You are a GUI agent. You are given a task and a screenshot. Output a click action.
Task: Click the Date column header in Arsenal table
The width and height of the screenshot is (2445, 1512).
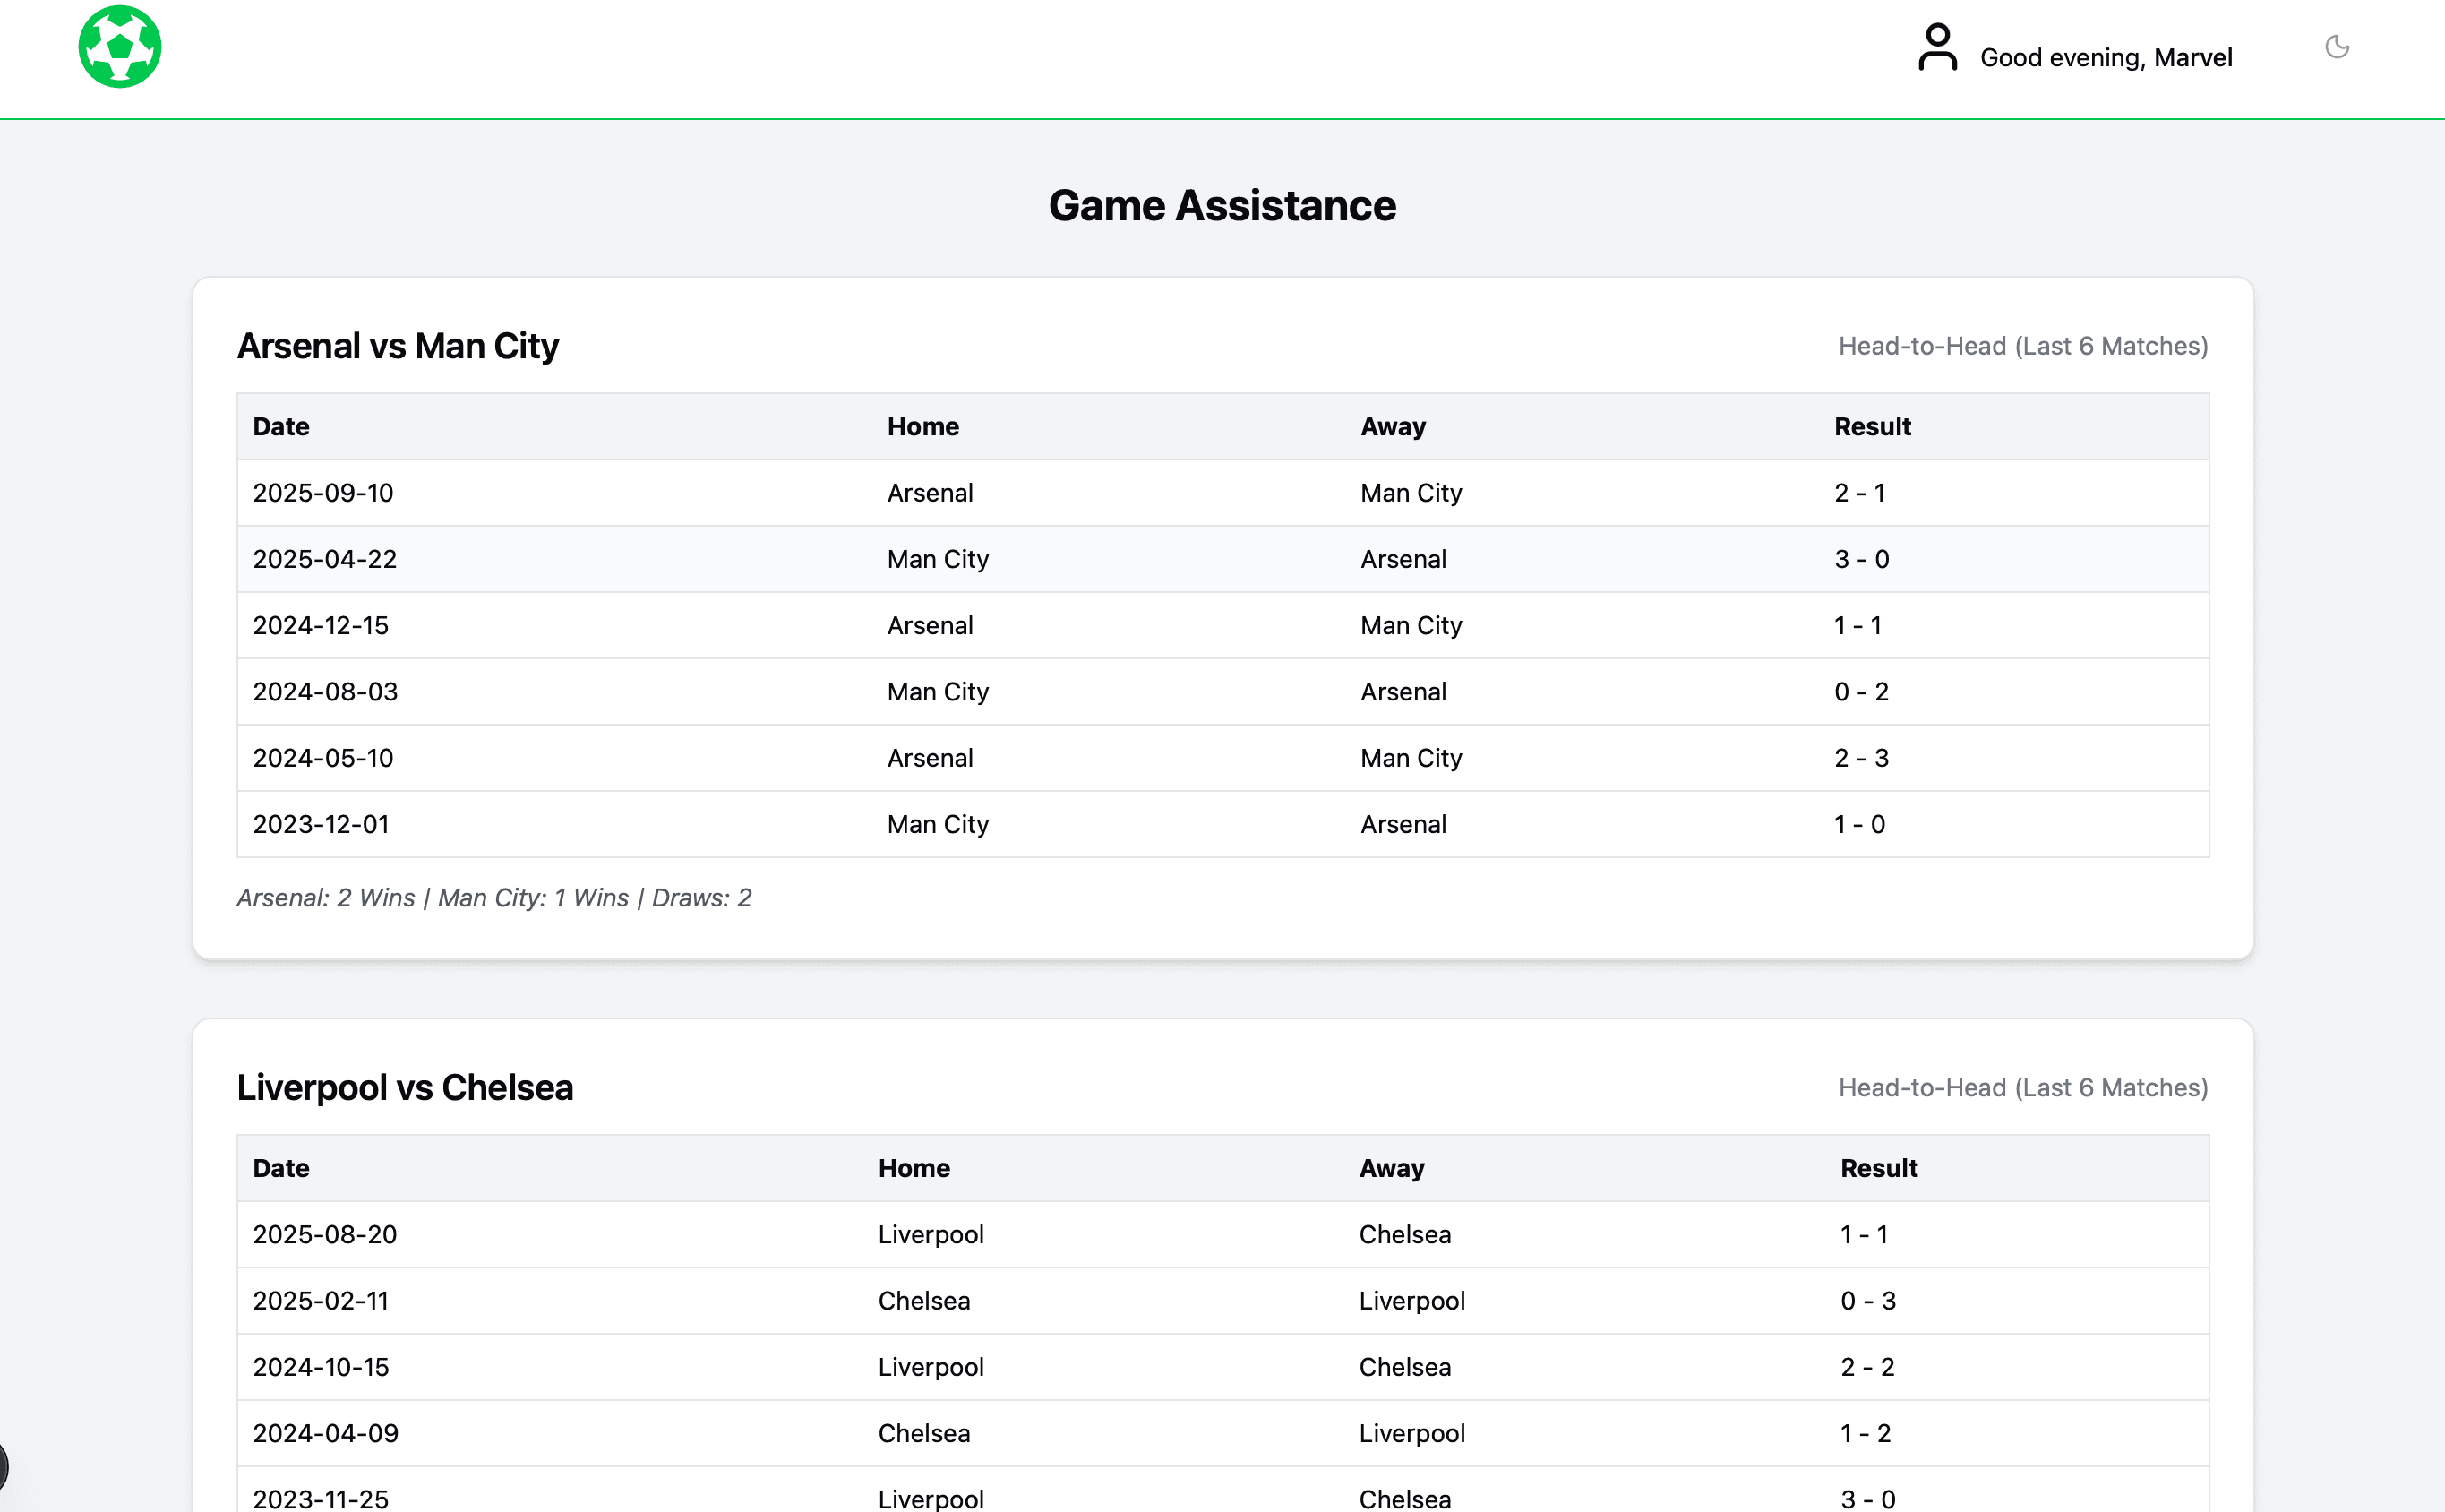click(281, 427)
